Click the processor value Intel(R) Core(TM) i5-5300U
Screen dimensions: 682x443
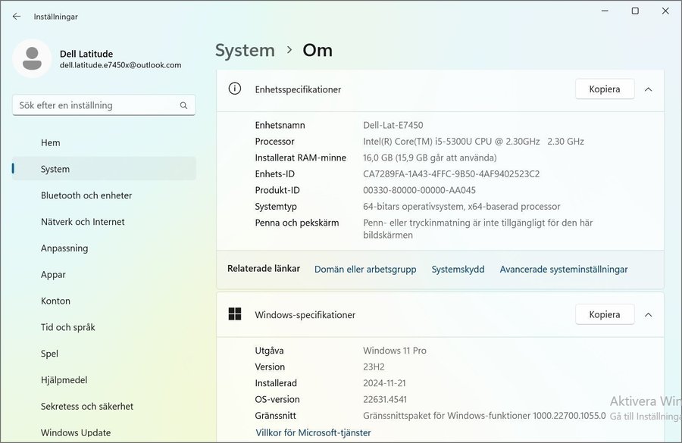(x=474, y=142)
